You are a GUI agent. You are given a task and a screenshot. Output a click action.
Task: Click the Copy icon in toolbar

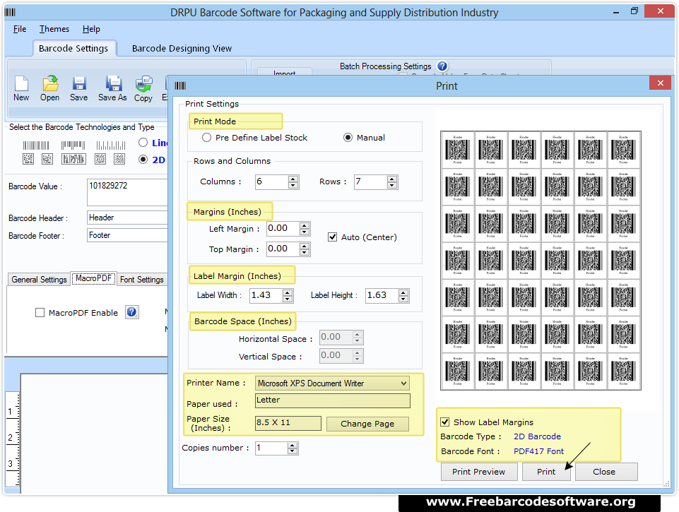coord(143,83)
